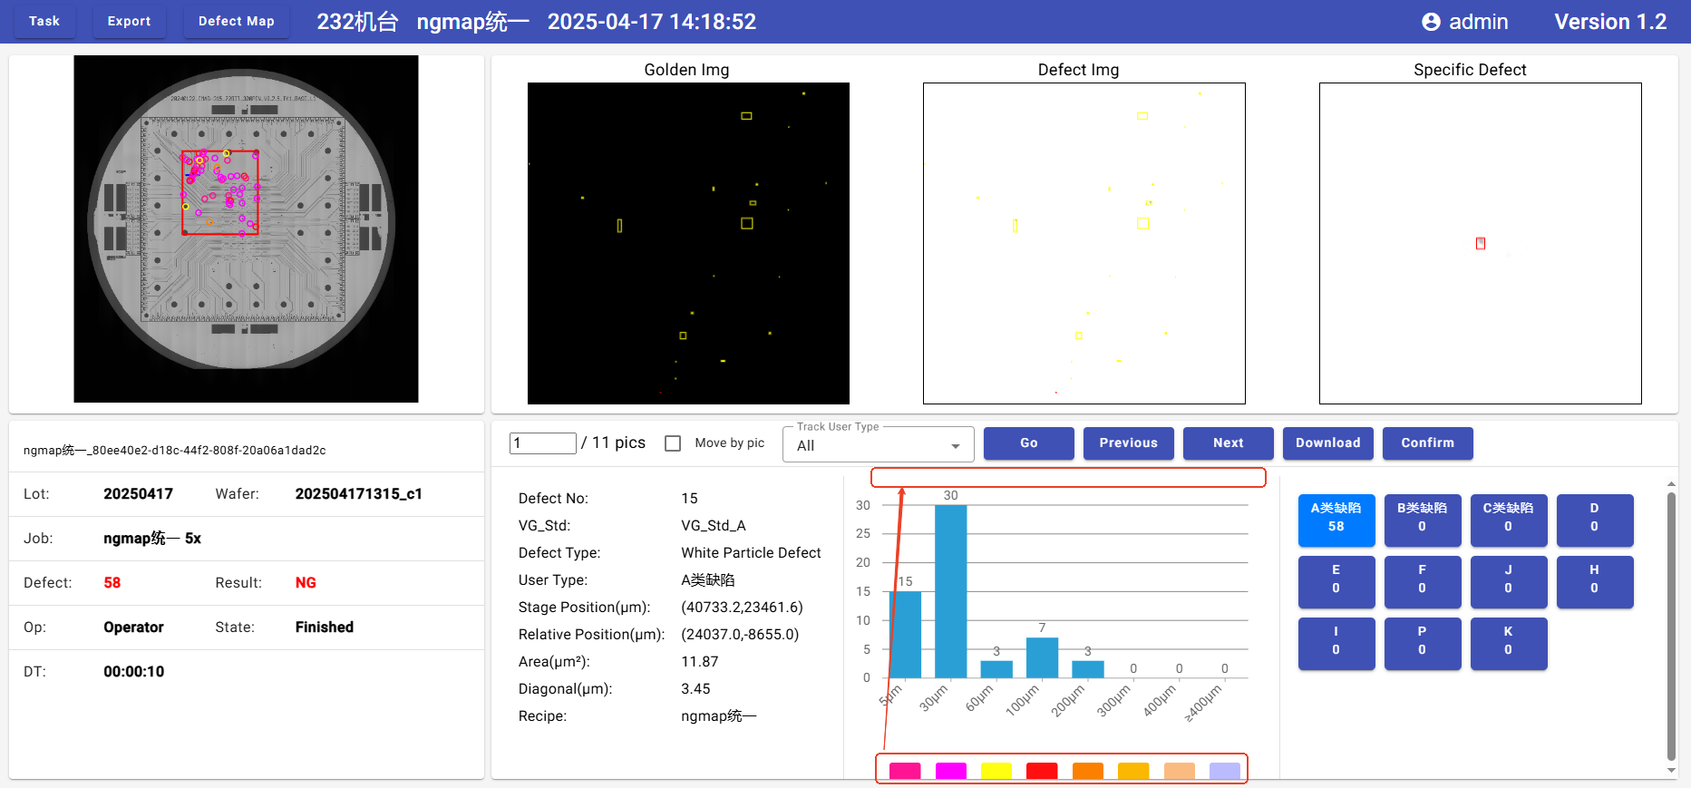
Task: Click the 30µm histogram bar
Action: click(950, 591)
